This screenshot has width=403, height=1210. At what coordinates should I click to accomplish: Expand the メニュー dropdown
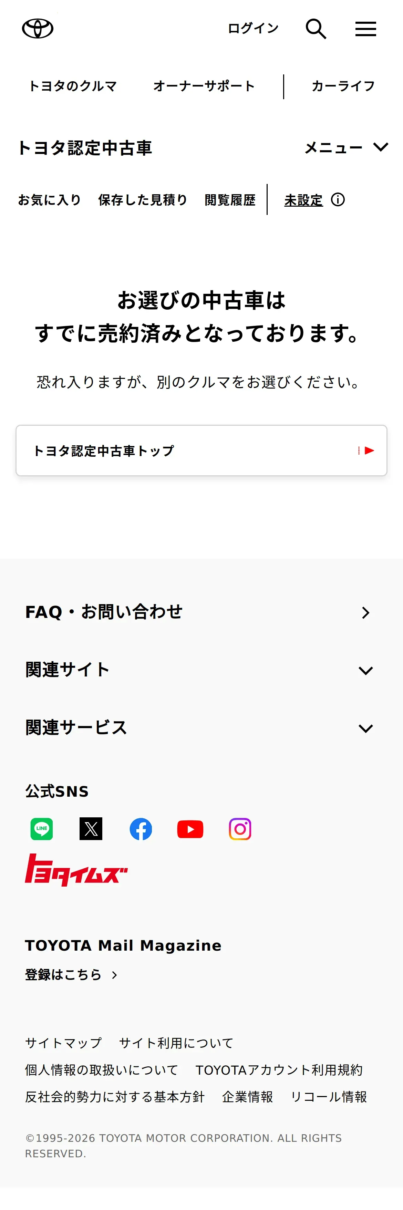pyautogui.click(x=347, y=148)
